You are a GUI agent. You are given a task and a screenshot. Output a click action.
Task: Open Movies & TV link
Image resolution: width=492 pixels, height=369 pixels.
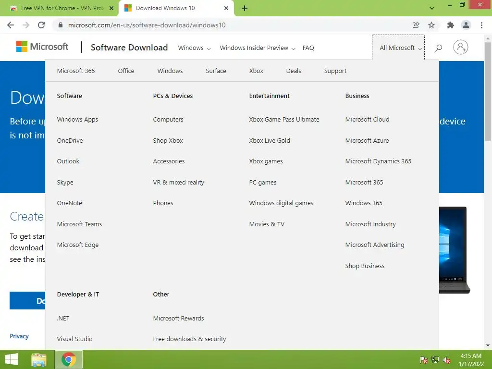pyautogui.click(x=267, y=224)
